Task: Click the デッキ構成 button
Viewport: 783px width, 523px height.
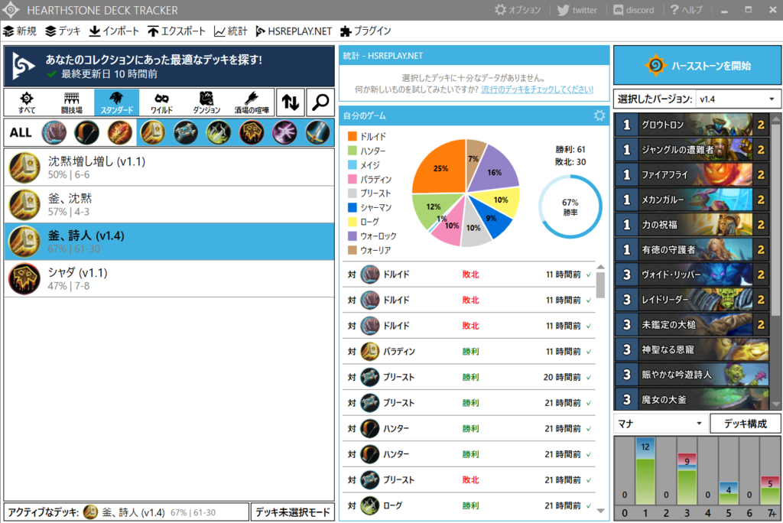Action: click(745, 424)
